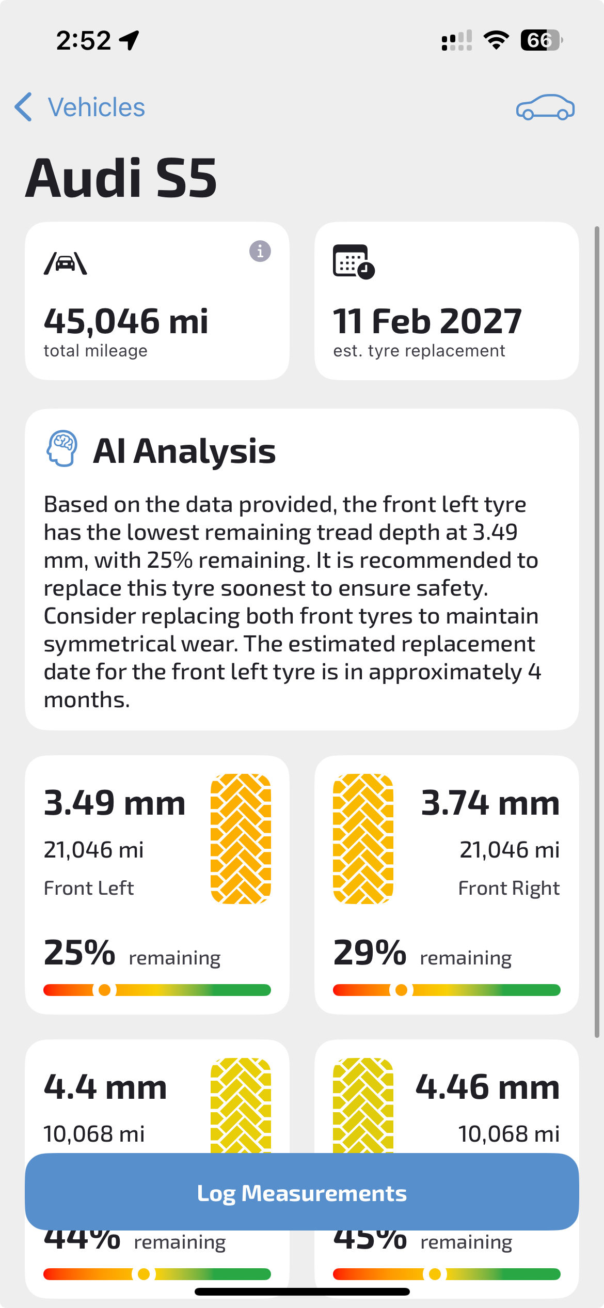
Task: Select the 3.49 mm Front Left reading
Action: (115, 803)
